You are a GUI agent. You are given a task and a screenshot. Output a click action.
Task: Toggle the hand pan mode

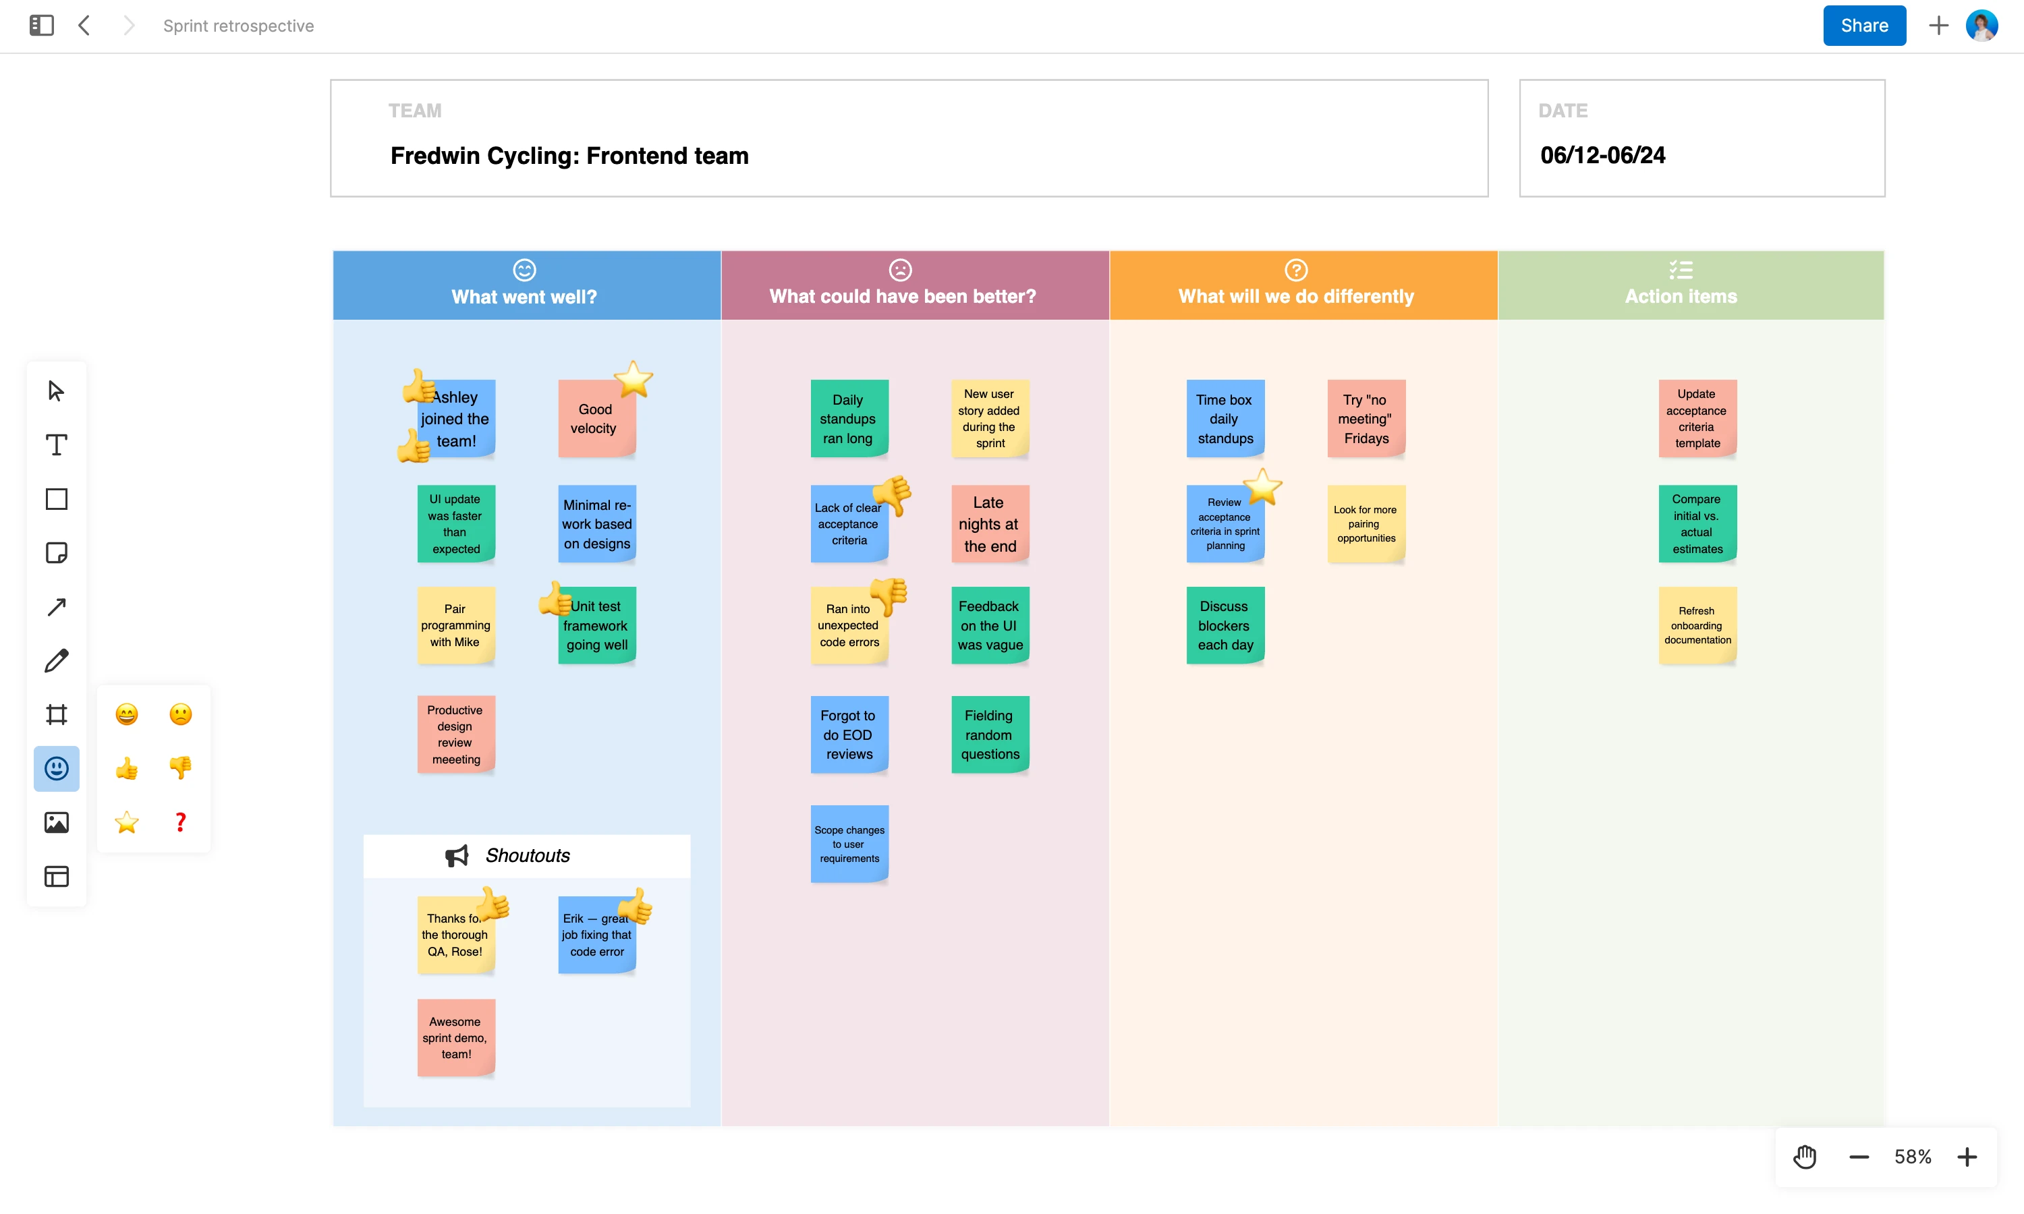point(1805,1157)
